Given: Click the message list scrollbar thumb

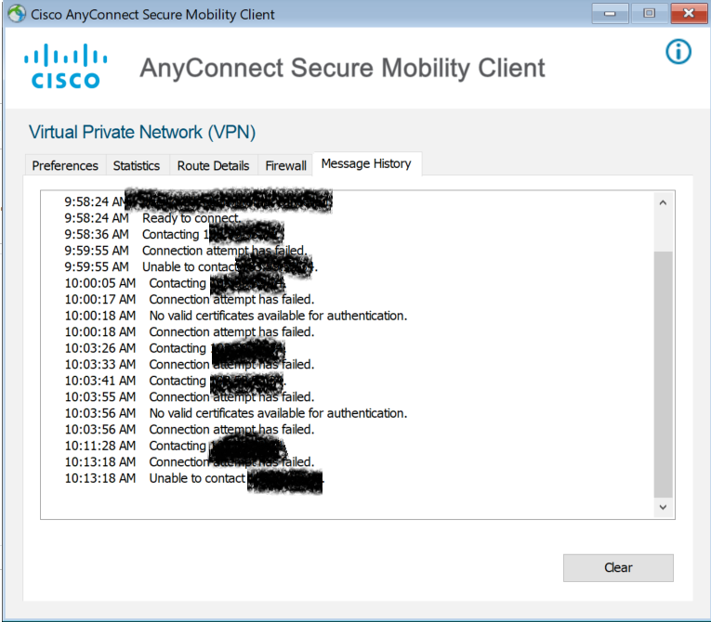Looking at the screenshot, I should tap(663, 375).
